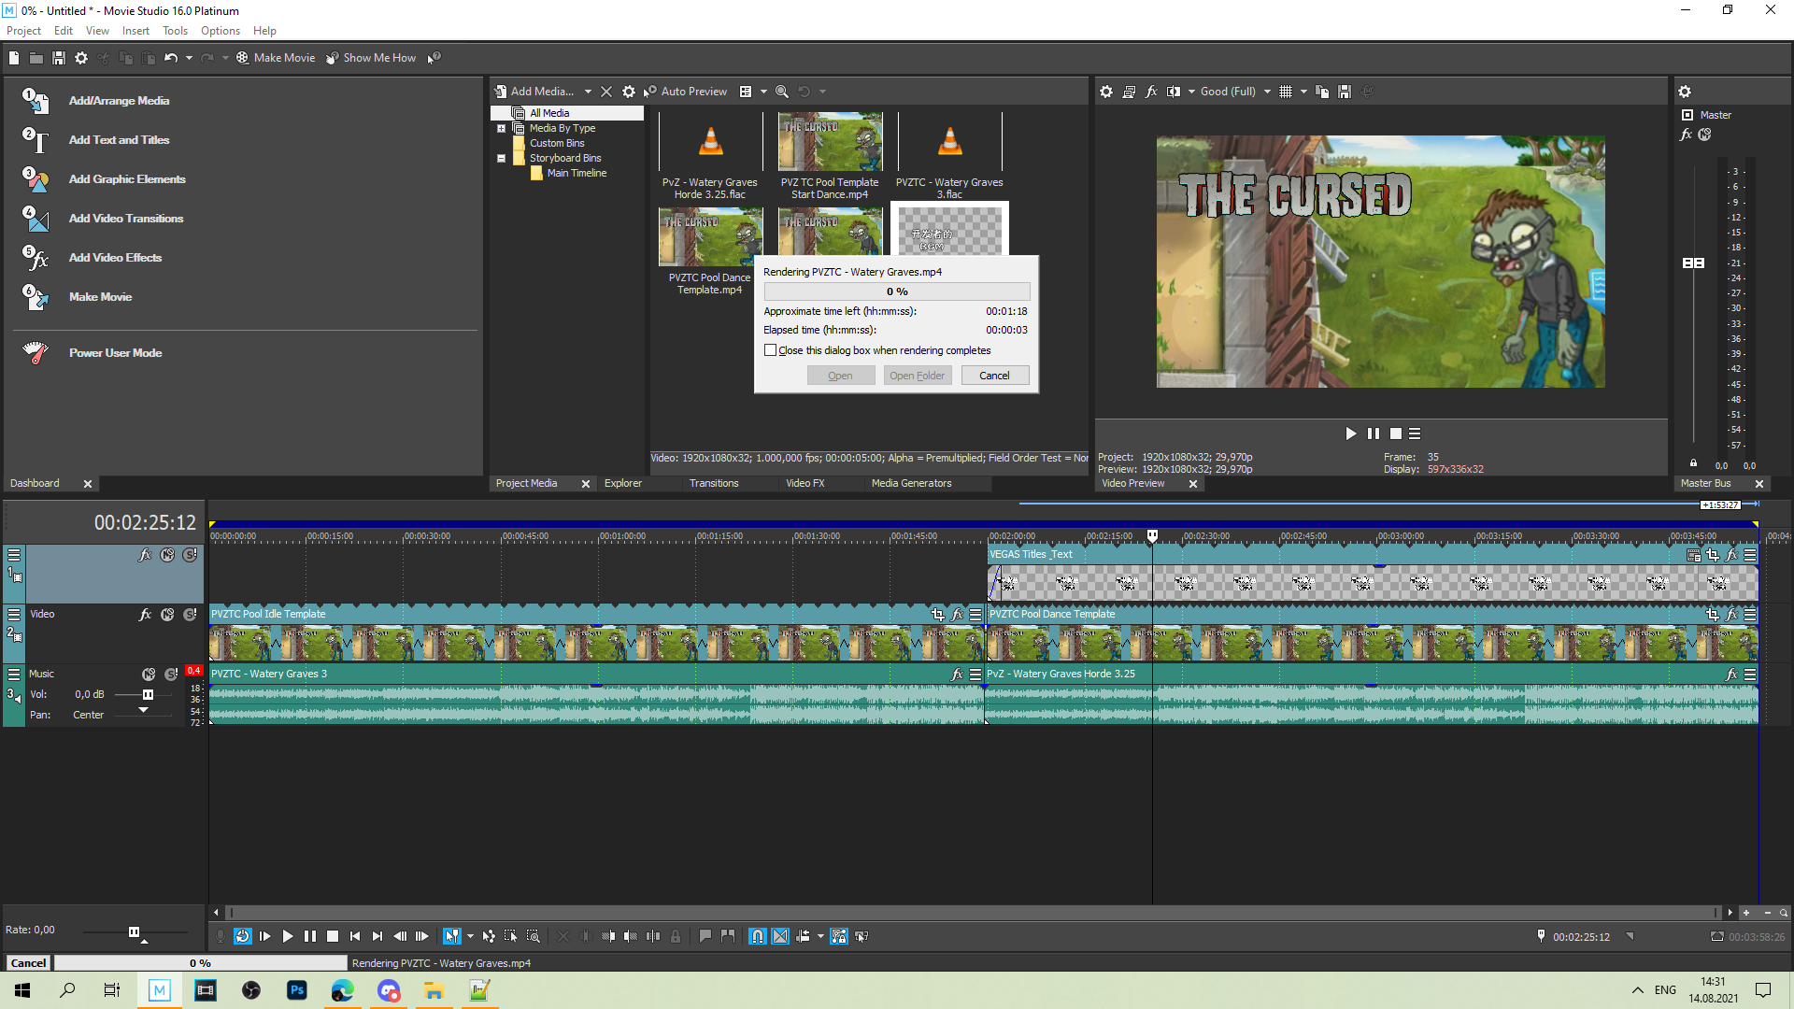
Task: Open the preview quality Good (Full) dropdown
Action: pyautogui.click(x=1267, y=92)
